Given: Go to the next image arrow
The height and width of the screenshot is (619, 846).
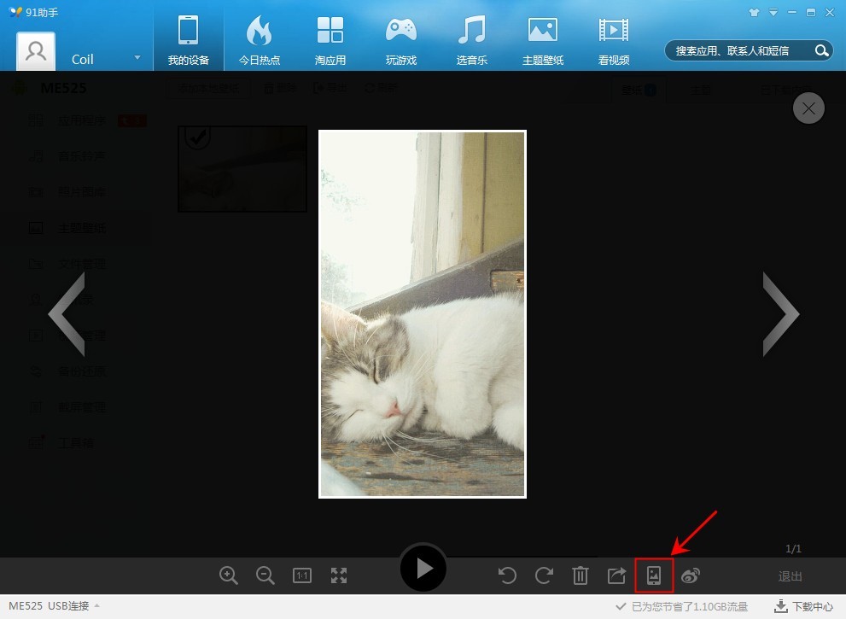Looking at the screenshot, I should point(780,314).
